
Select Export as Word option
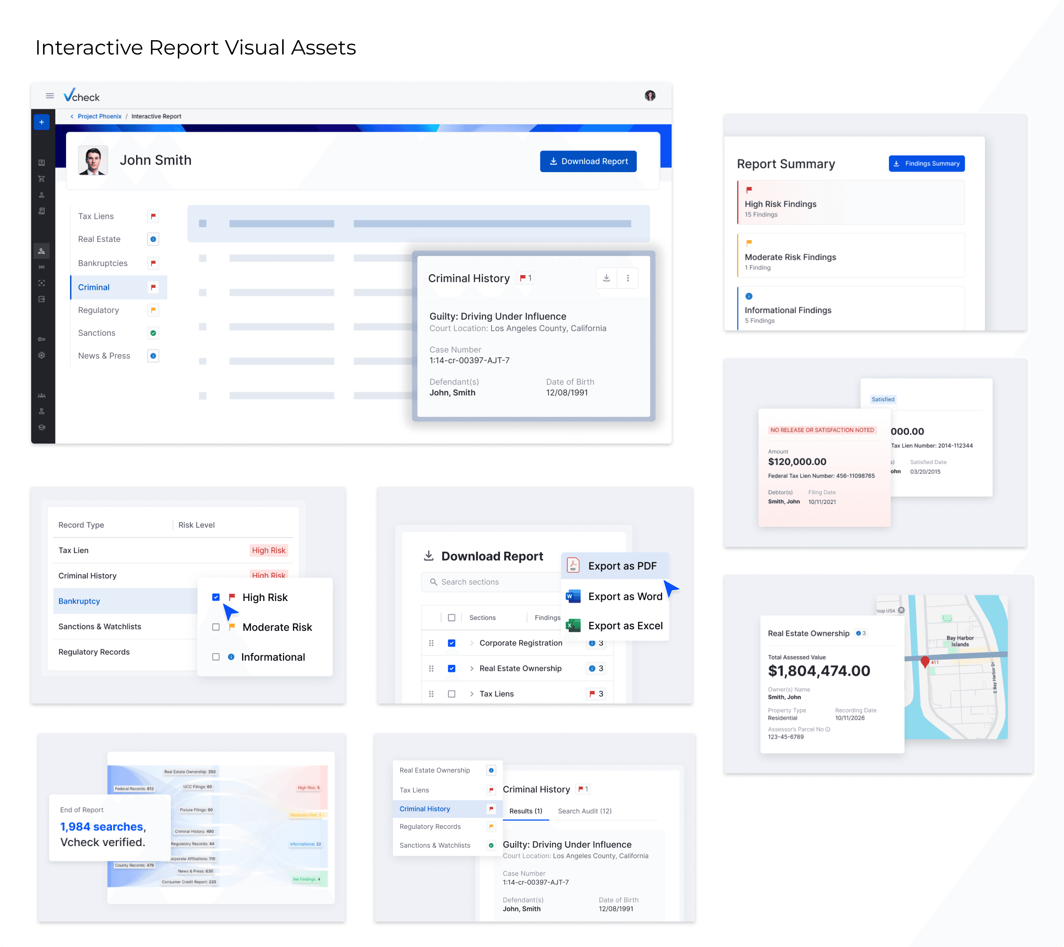pos(624,596)
